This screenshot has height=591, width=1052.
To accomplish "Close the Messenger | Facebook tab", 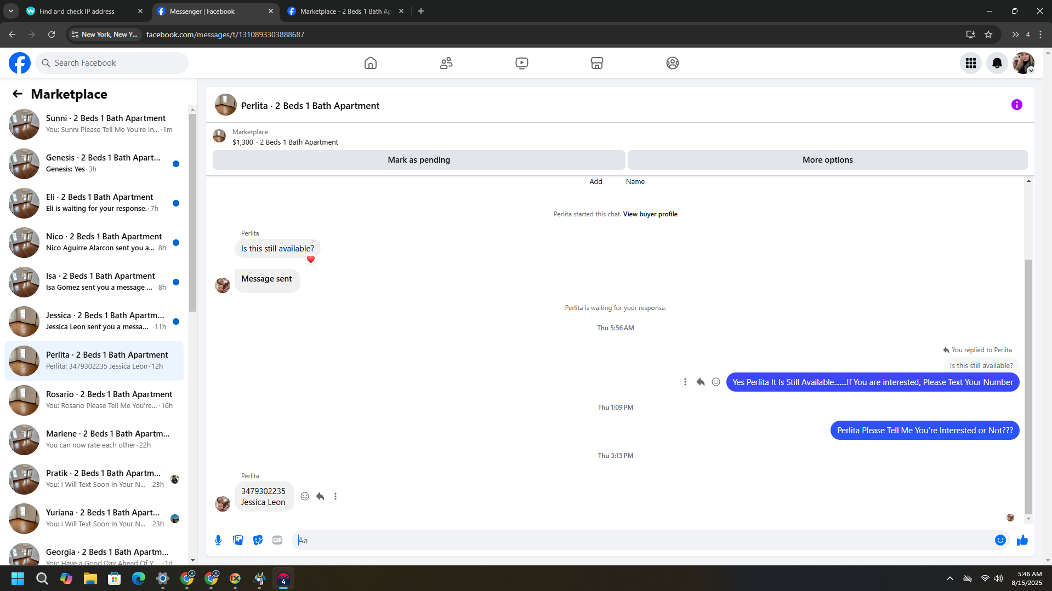I will click(271, 11).
